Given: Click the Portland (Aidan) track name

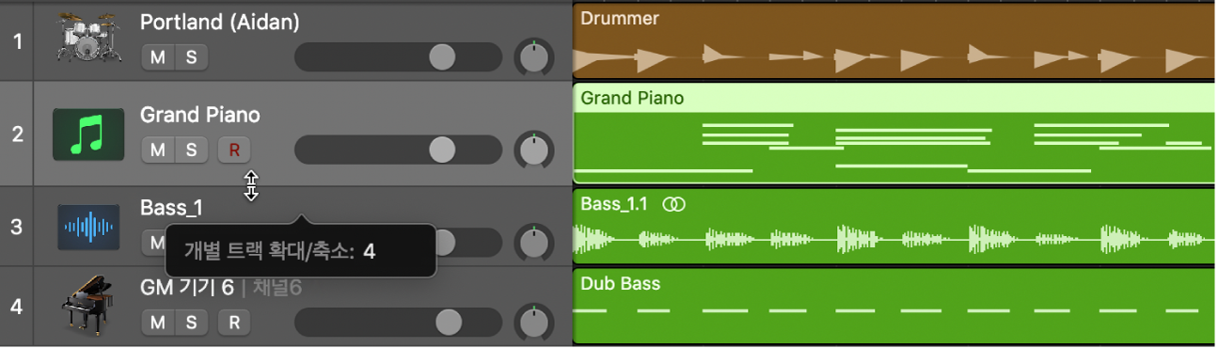Looking at the screenshot, I should (x=220, y=22).
